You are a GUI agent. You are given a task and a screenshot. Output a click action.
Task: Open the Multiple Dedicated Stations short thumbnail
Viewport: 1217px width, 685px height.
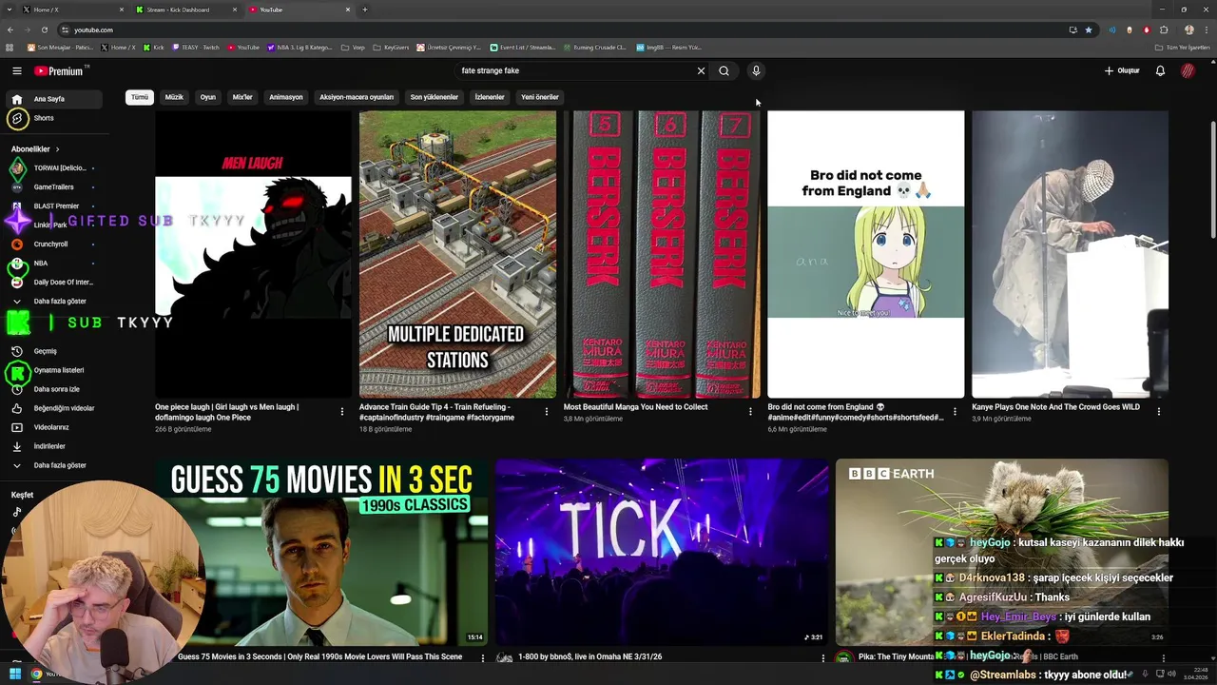[x=457, y=254]
